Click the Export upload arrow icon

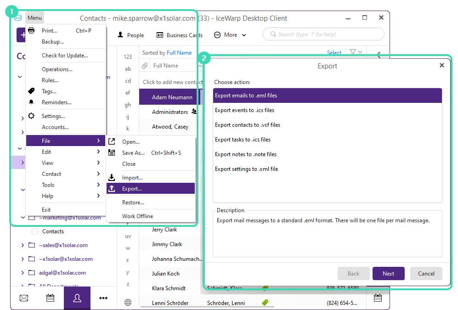pos(112,189)
